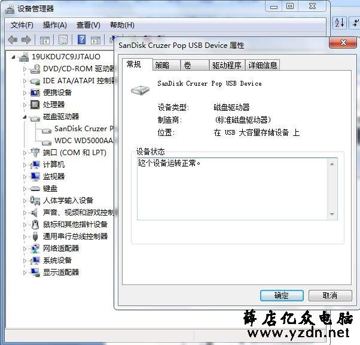This screenshot has height=345, width=360.
Task: Select the 计算机 tree item
Action: [x=54, y=165]
